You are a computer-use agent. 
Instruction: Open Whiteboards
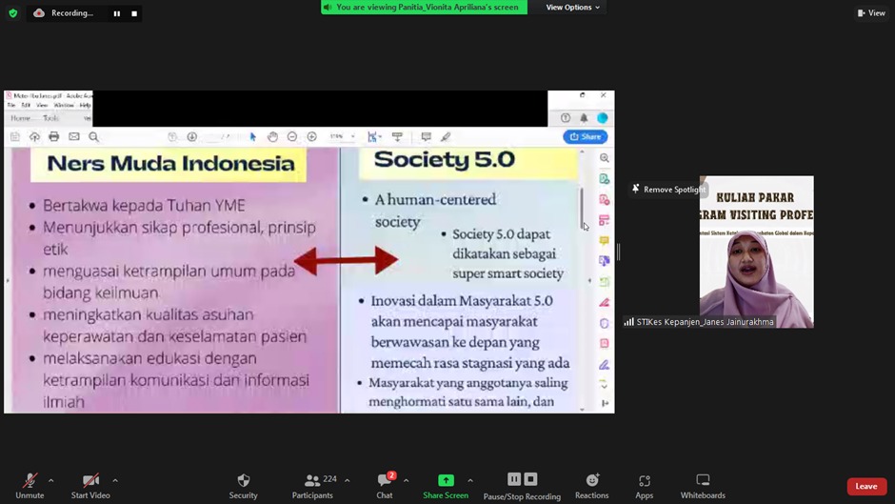pos(703,481)
